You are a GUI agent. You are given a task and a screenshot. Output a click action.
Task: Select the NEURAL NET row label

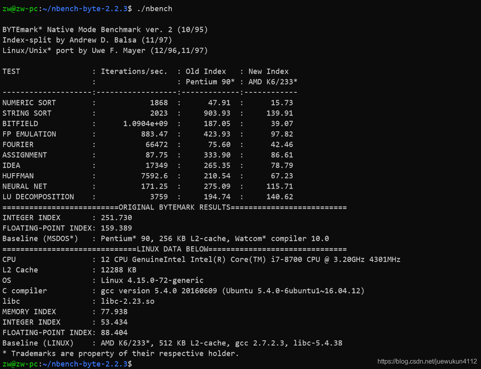(x=25, y=186)
